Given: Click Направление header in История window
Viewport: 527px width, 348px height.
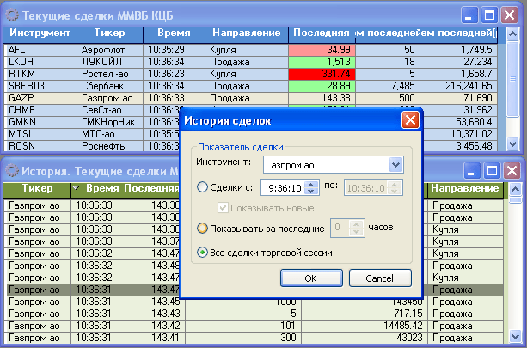Looking at the screenshot, I should 465,191.
